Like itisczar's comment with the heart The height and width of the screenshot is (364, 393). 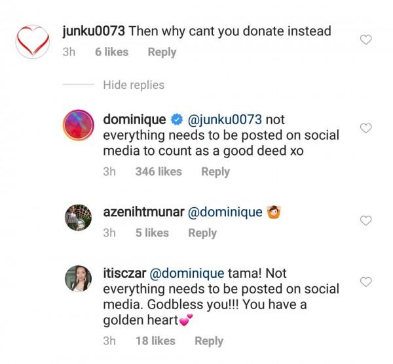367,282
